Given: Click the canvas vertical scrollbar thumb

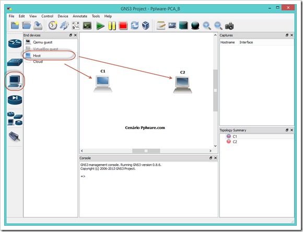Looking at the screenshot, I should point(215,90).
